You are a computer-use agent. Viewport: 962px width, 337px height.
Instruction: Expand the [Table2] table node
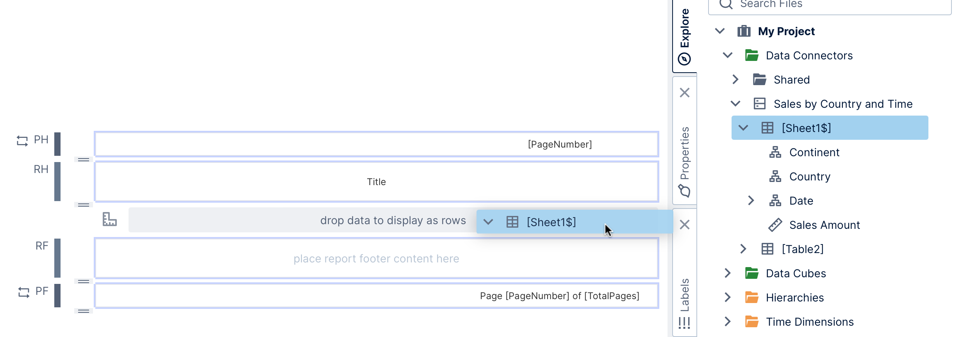pyautogui.click(x=743, y=249)
